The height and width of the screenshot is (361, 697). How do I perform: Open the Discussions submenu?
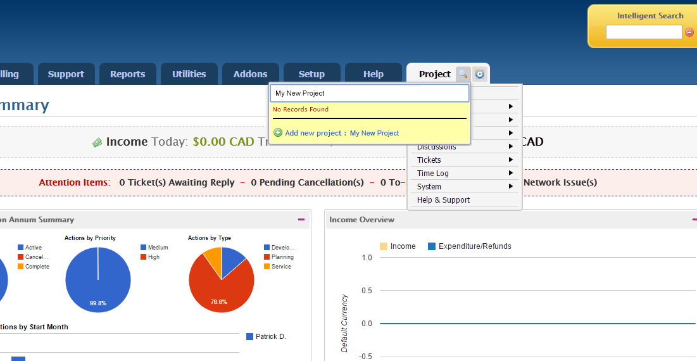[464, 147]
